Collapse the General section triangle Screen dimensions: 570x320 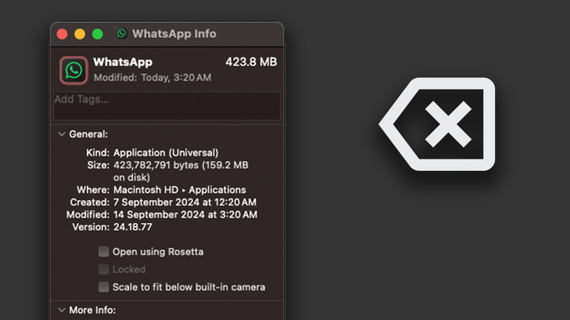click(x=60, y=134)
